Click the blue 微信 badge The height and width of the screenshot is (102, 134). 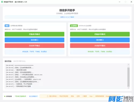coord(7,26)
